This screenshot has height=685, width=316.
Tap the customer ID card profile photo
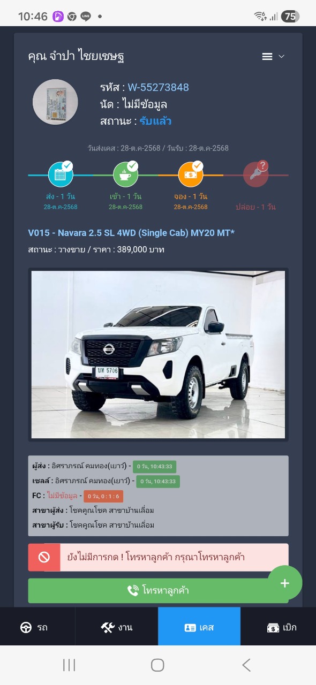pyautogui.click(x=55, y=102)
